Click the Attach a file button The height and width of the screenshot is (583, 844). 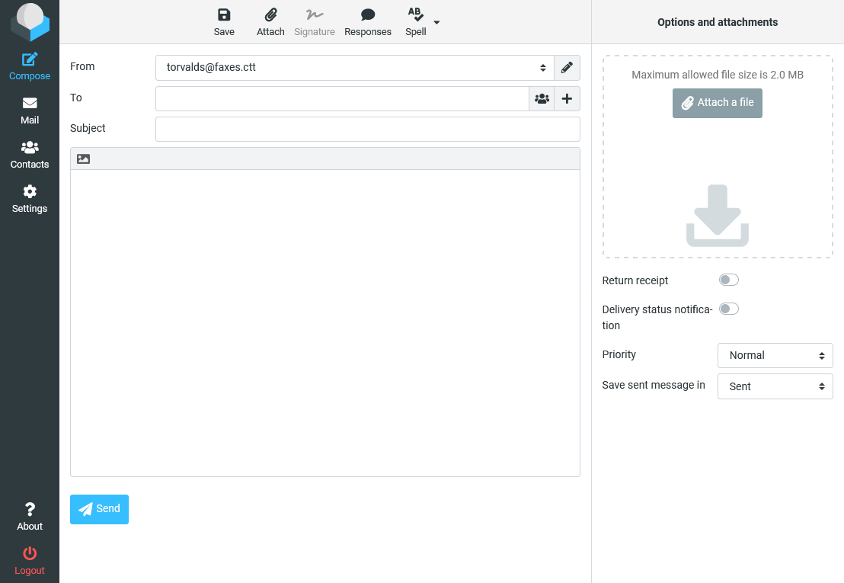coord(718,103)
